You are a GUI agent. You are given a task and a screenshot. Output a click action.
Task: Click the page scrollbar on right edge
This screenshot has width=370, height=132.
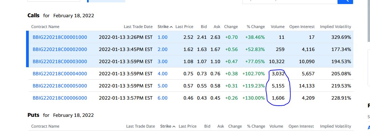[369, 21]
